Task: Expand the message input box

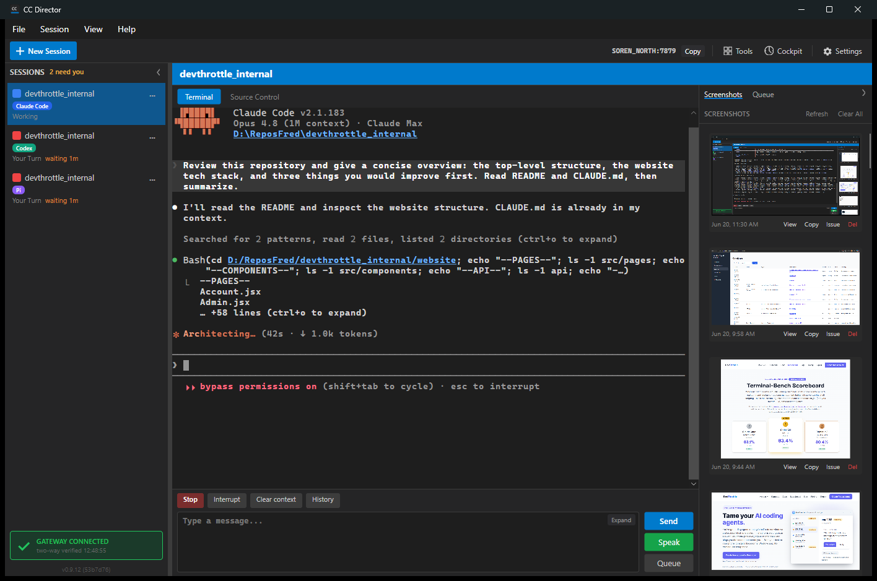Action: (621, 520)
